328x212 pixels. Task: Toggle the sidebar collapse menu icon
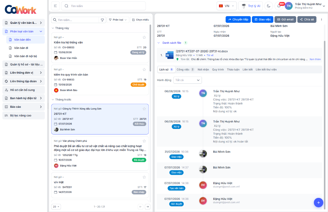[x=55, y=6]
